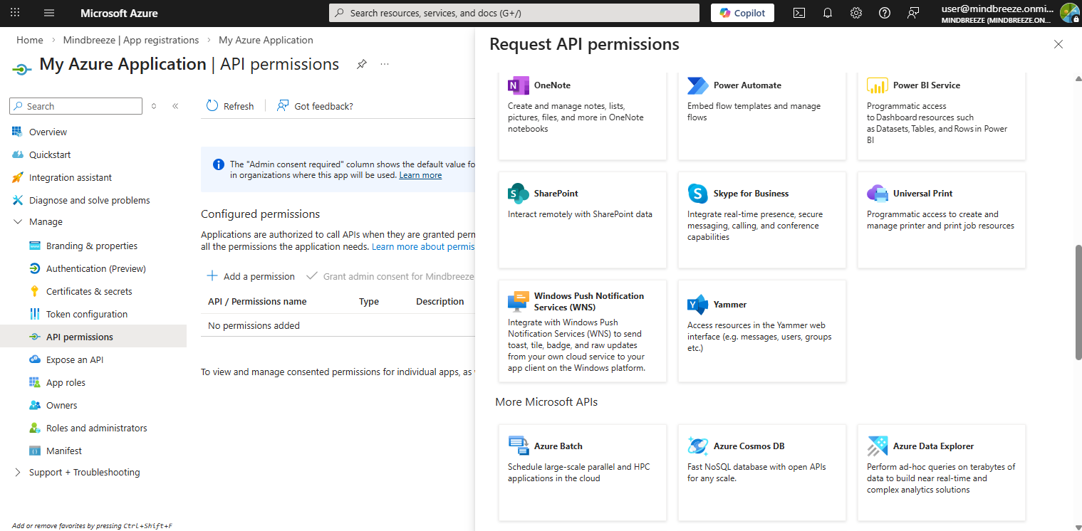The image size is (1082, 531).
Task: Select the Azure Cosmos DB tile
Action: 761,472
